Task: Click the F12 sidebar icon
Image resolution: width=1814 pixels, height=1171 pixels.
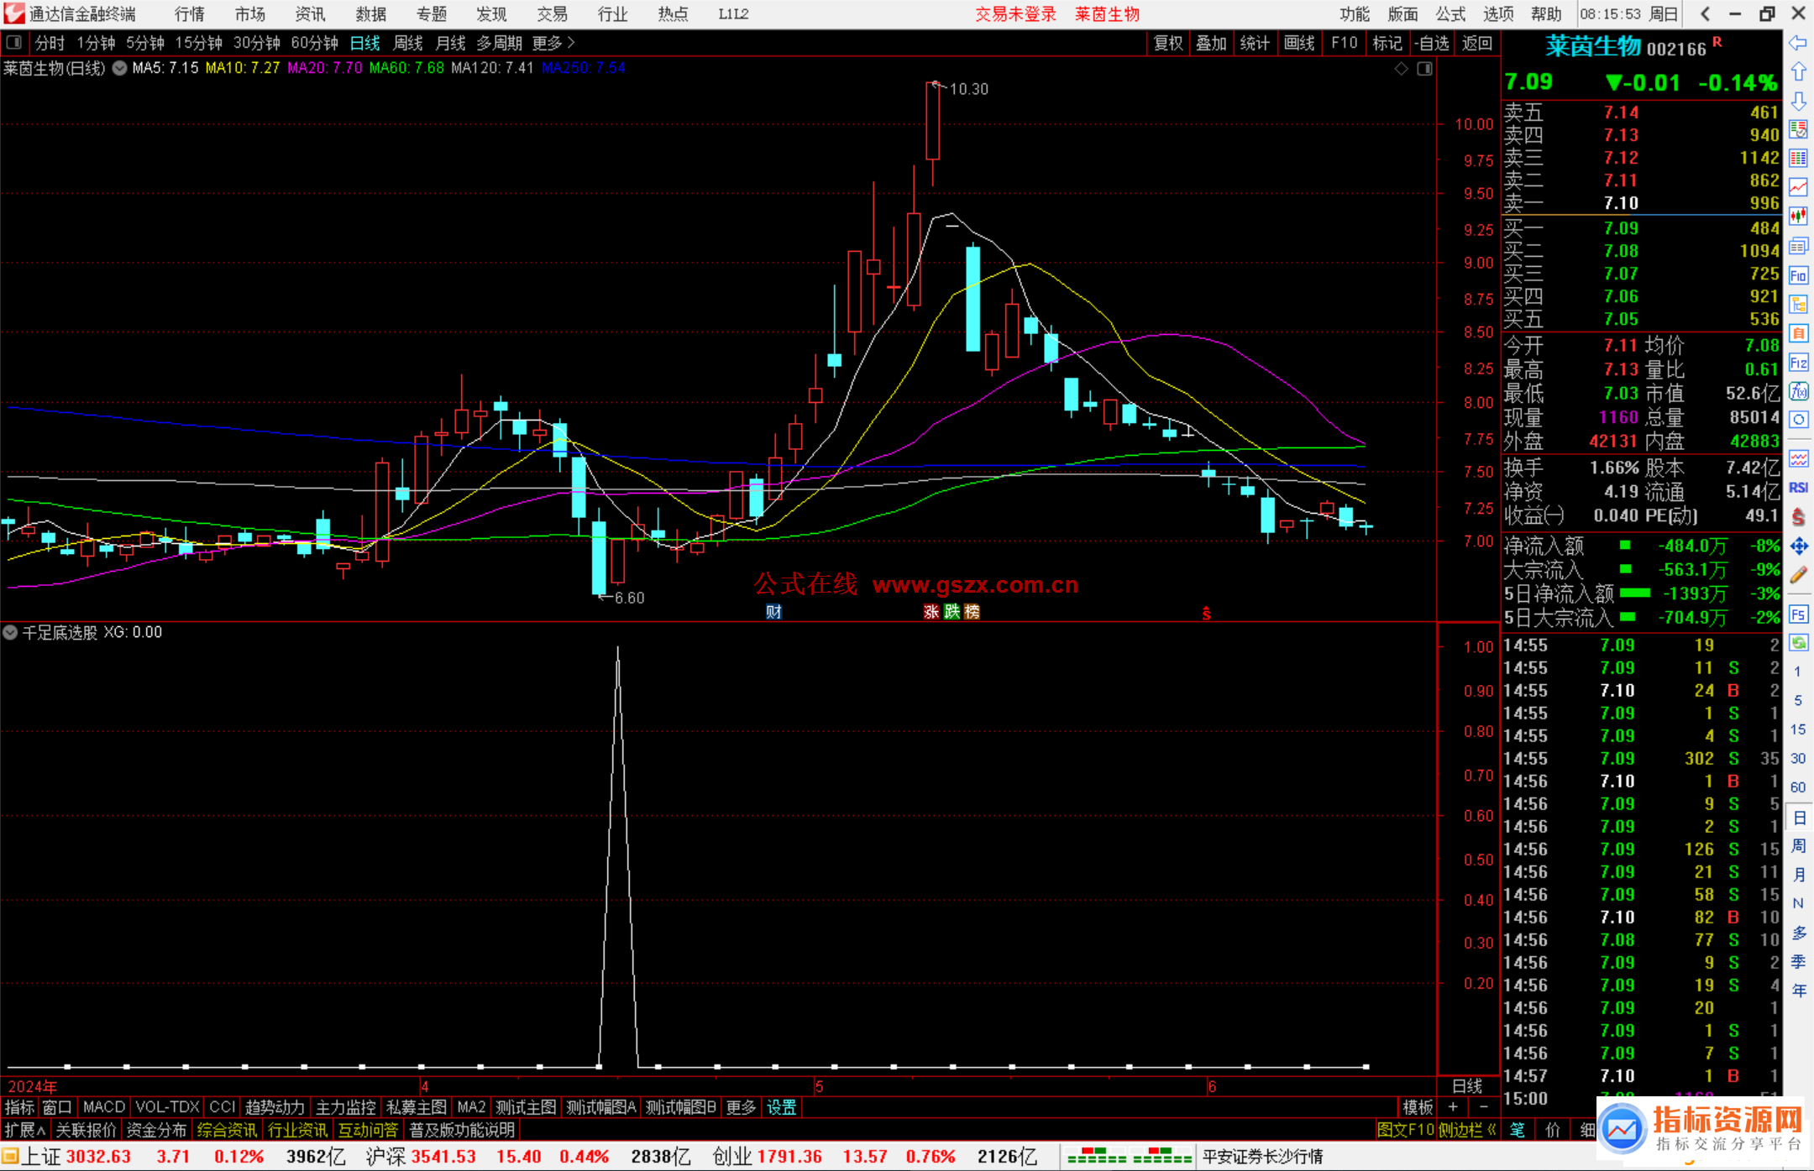Action: (1798, 363)
